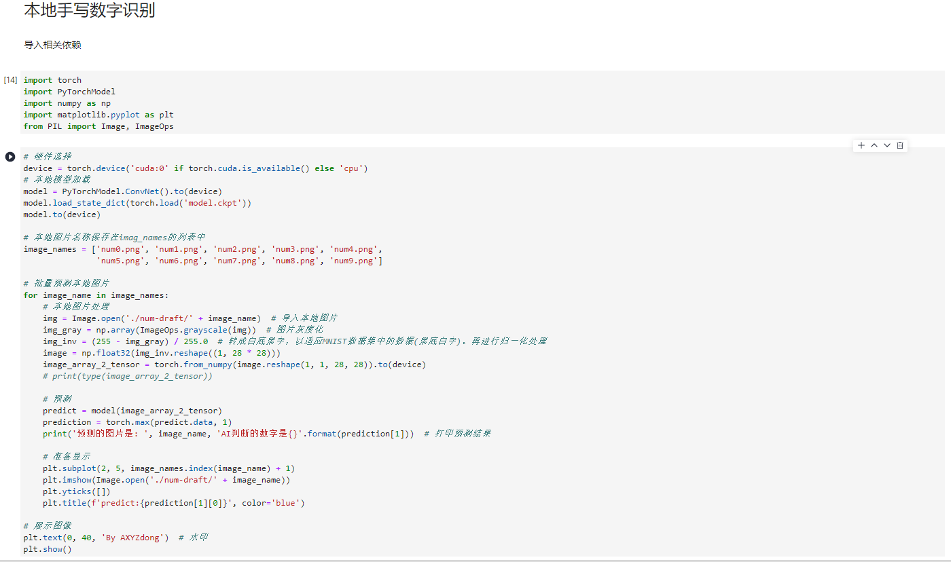
Task: Add a new cell with plus icon
Action: (x=861, y=145)
